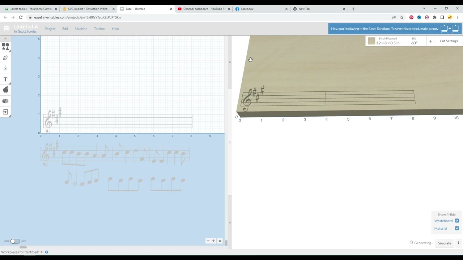Open the Apps panel (brick icon)
Viewport: 463px width, 260px height.
point(5,101)
